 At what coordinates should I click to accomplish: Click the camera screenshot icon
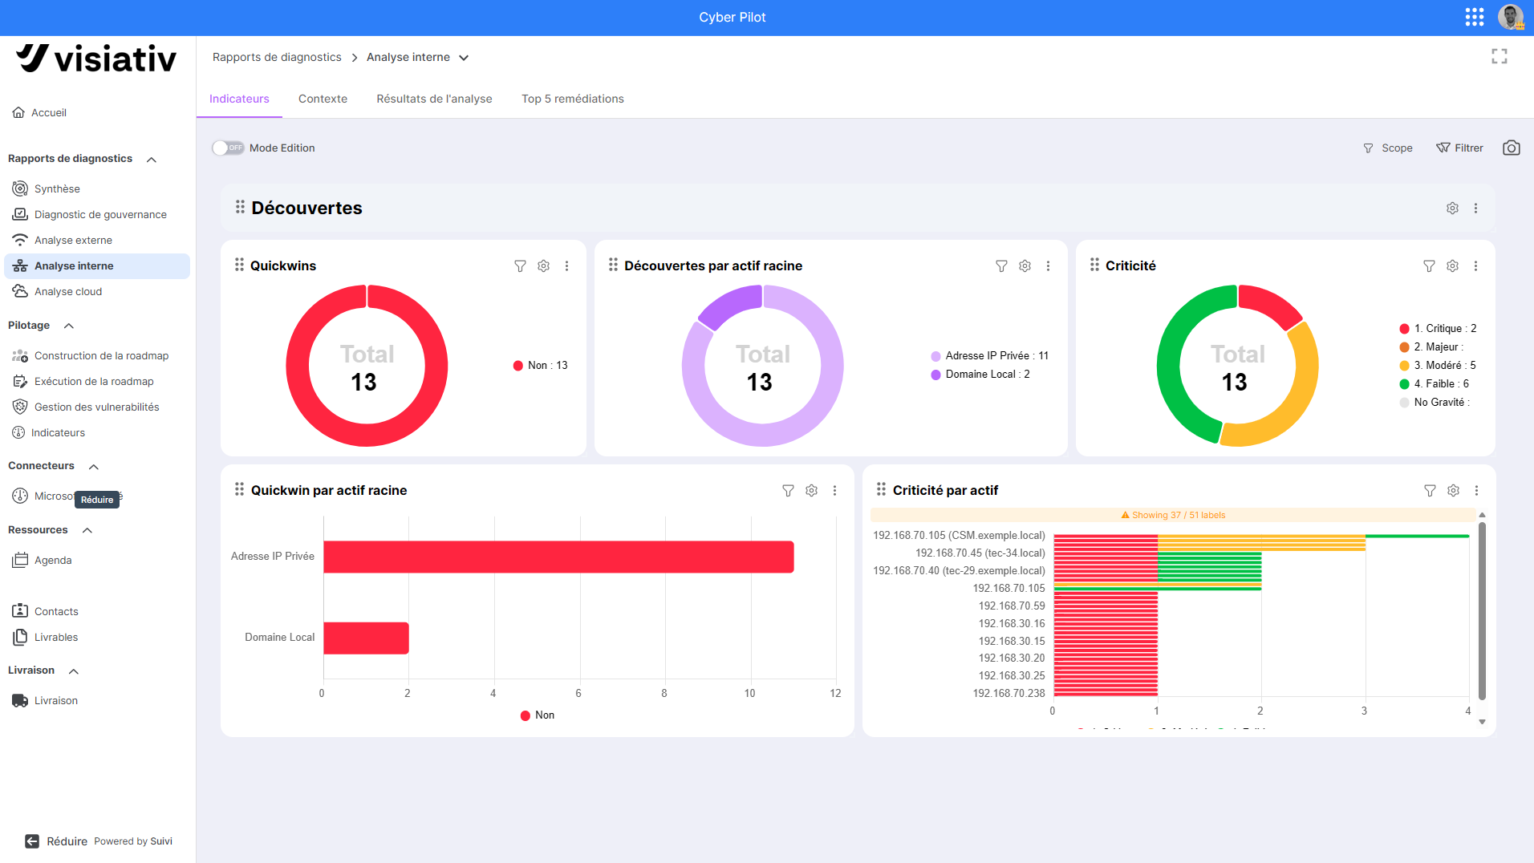[1511, 148]
